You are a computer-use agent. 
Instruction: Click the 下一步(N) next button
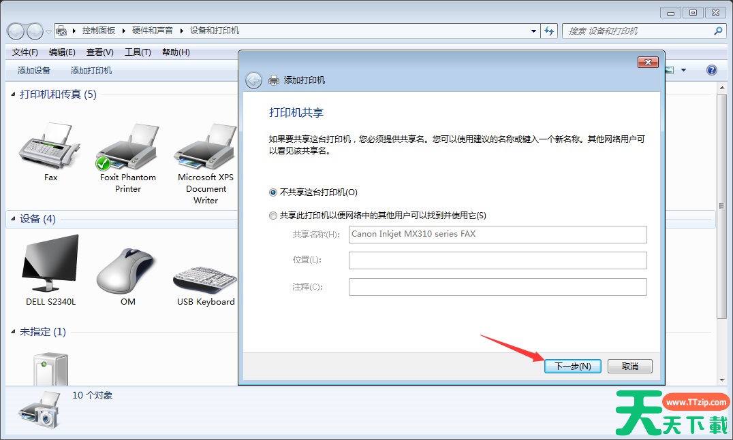click(572, 366)
